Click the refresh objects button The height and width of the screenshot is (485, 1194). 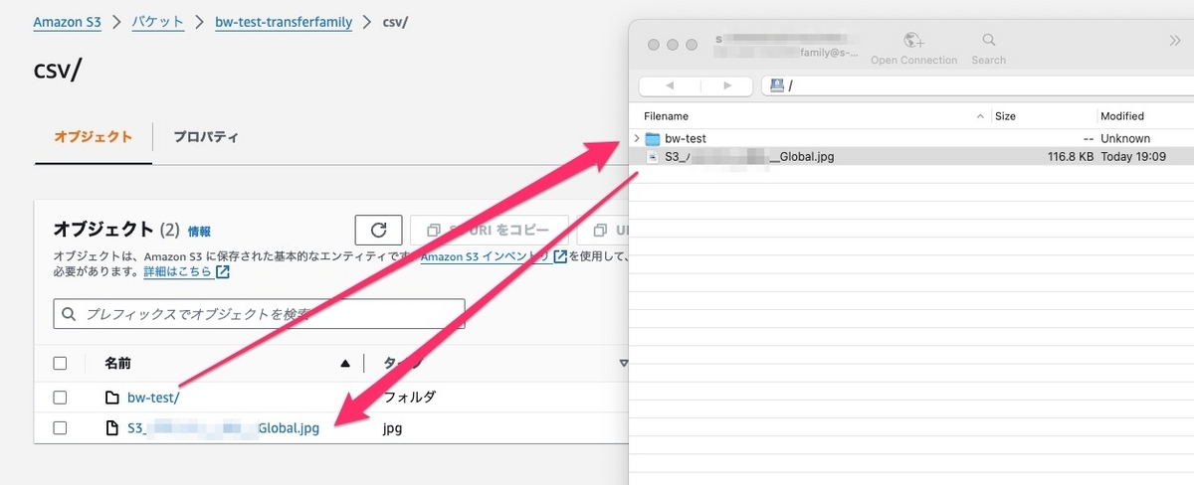pos(378,230)
